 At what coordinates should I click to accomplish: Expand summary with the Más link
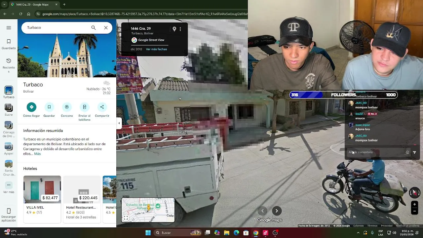[x=37, y=154]
